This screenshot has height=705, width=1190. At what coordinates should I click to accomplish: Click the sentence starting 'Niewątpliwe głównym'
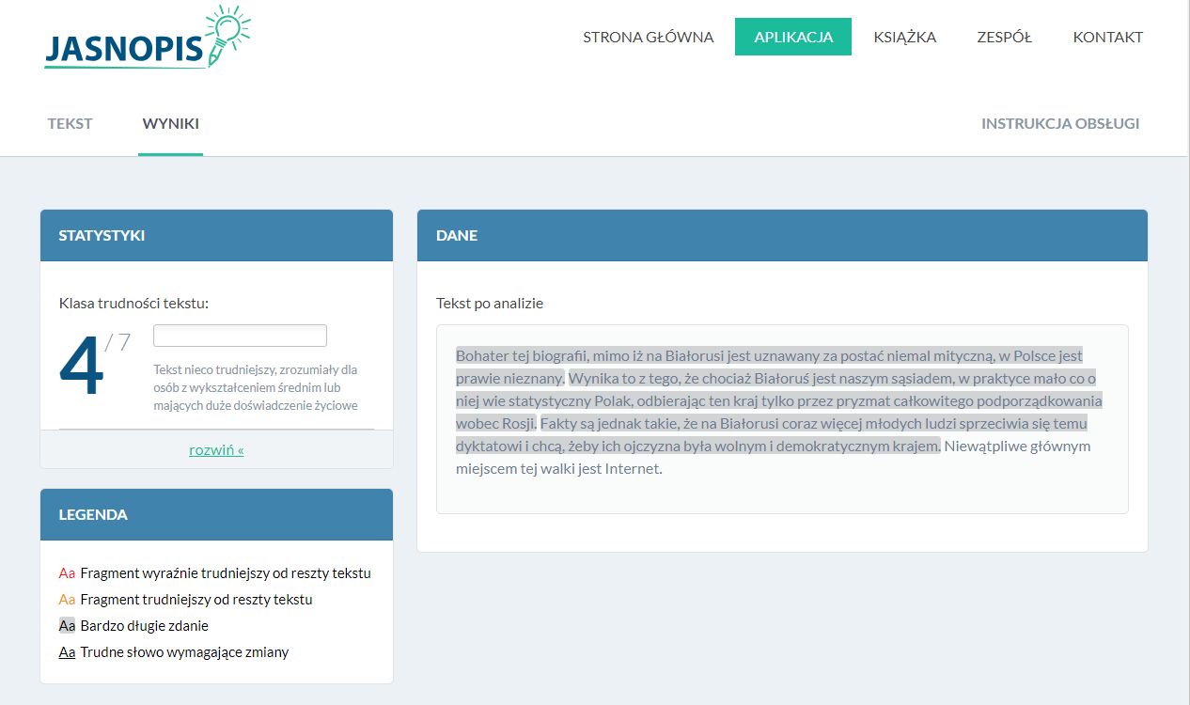(773, 457)
